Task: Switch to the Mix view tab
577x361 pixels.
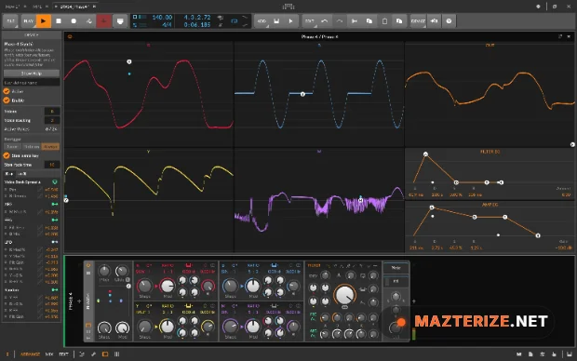Action: coord(49,354)
